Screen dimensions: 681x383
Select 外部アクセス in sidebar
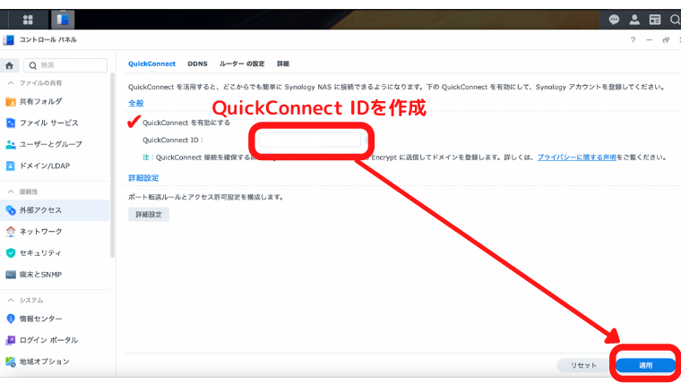pos(55,210)
